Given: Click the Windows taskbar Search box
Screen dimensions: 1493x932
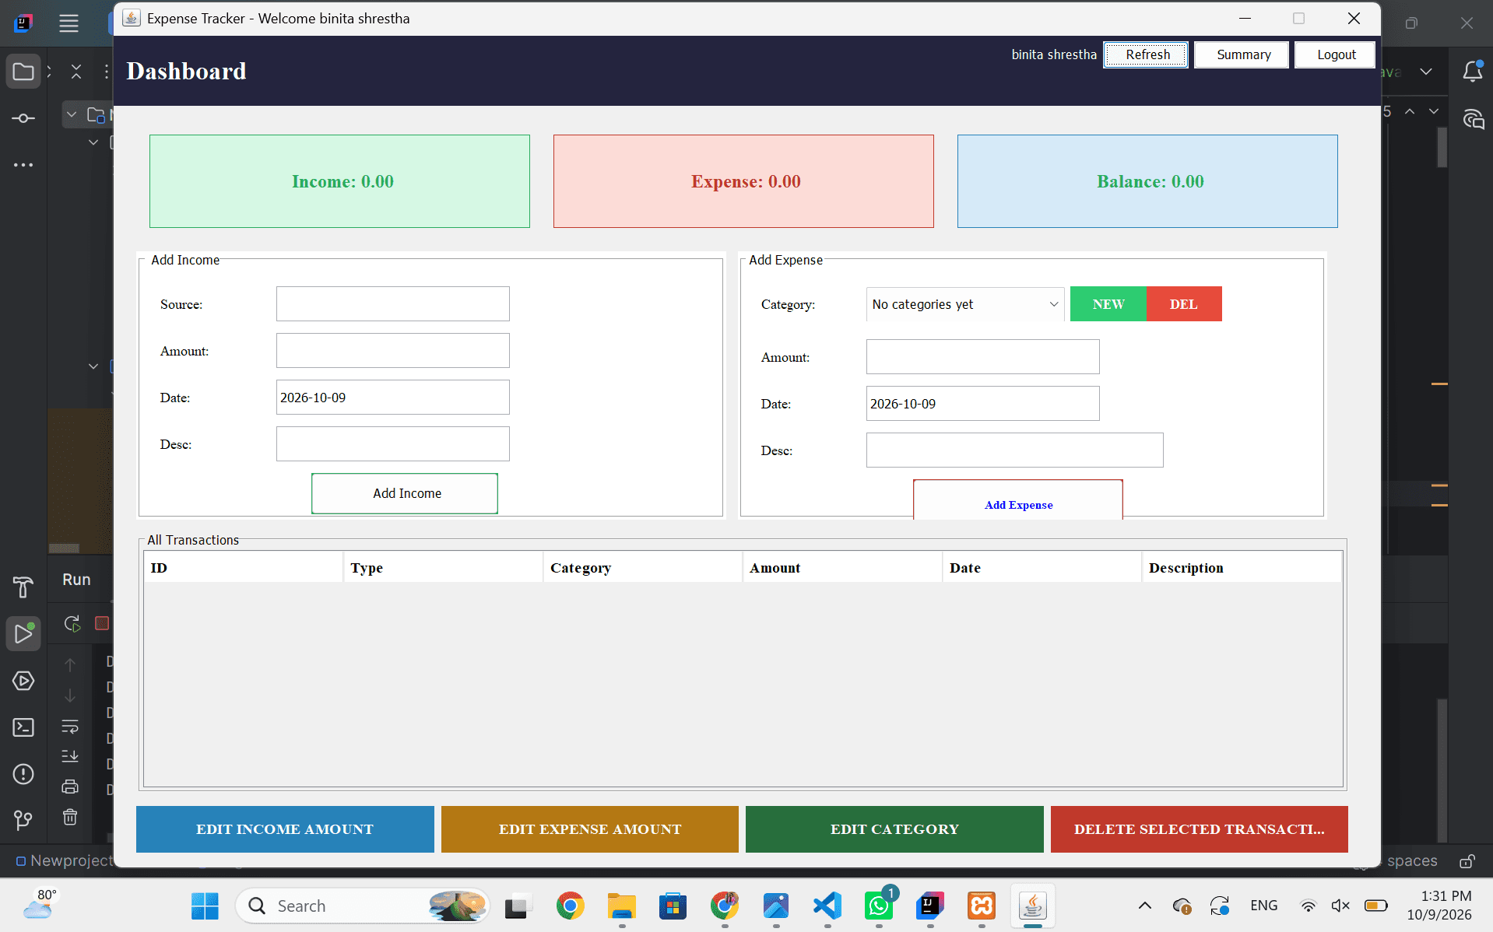Looking at the screenshot, I should (363, 906).
